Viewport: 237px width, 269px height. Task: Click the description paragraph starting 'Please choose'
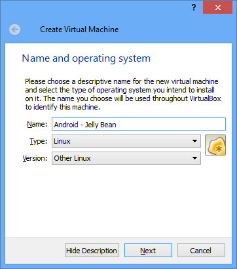point(123,94)
